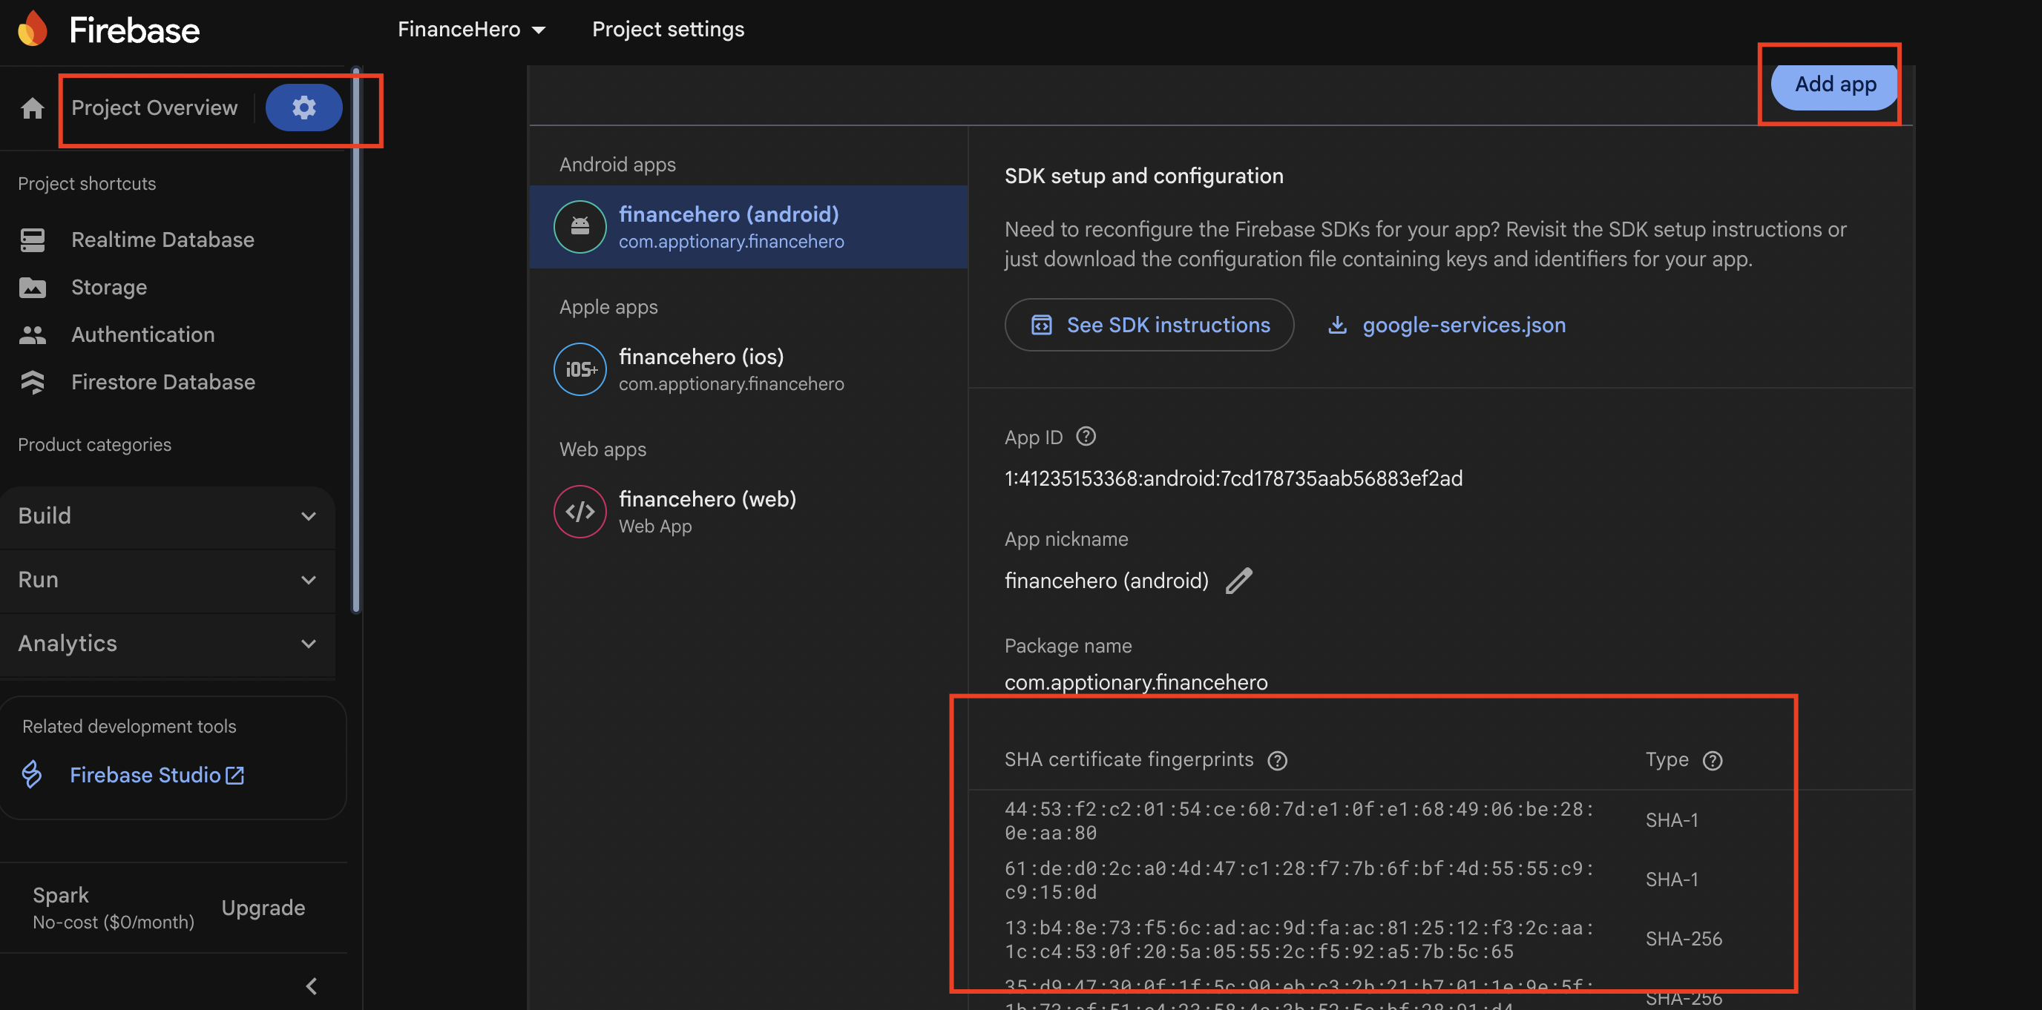2042x1010 pixels.
Task: Open Project settings in the top bar
Action: pos(669,28)
